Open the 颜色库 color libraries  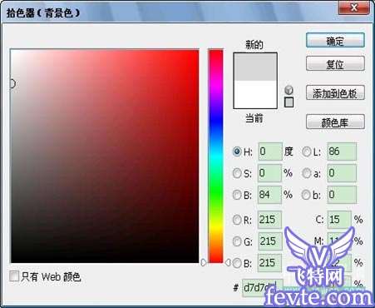point(335,122)
